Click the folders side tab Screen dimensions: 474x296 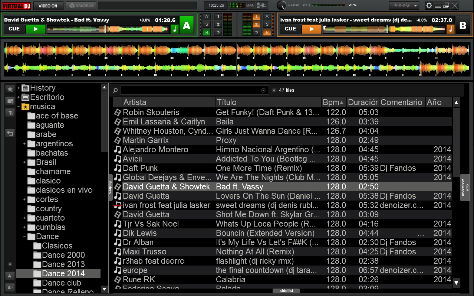pos(110,187)
